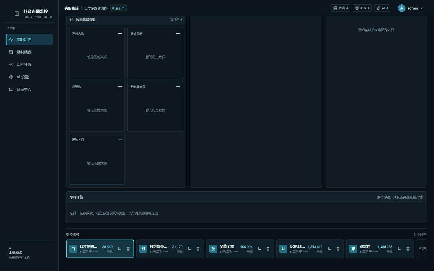Click the 等待采样 status text
The width and height of the screenshot is (434, 271).
click(x=176, y=20)
